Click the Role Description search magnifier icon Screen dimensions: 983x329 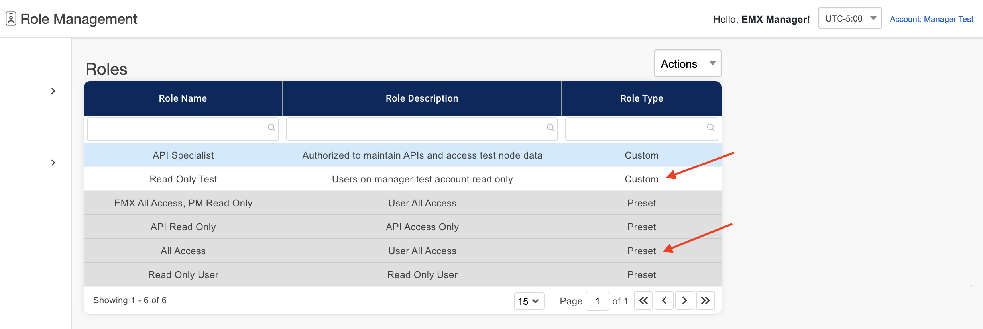tap(550, 128)
